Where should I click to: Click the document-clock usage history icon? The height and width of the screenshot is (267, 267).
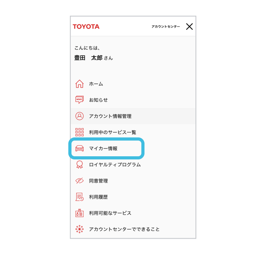pos(79,197)
